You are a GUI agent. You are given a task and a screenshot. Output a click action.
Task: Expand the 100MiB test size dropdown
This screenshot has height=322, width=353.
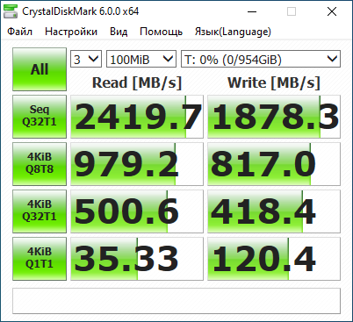coord(141,60)
